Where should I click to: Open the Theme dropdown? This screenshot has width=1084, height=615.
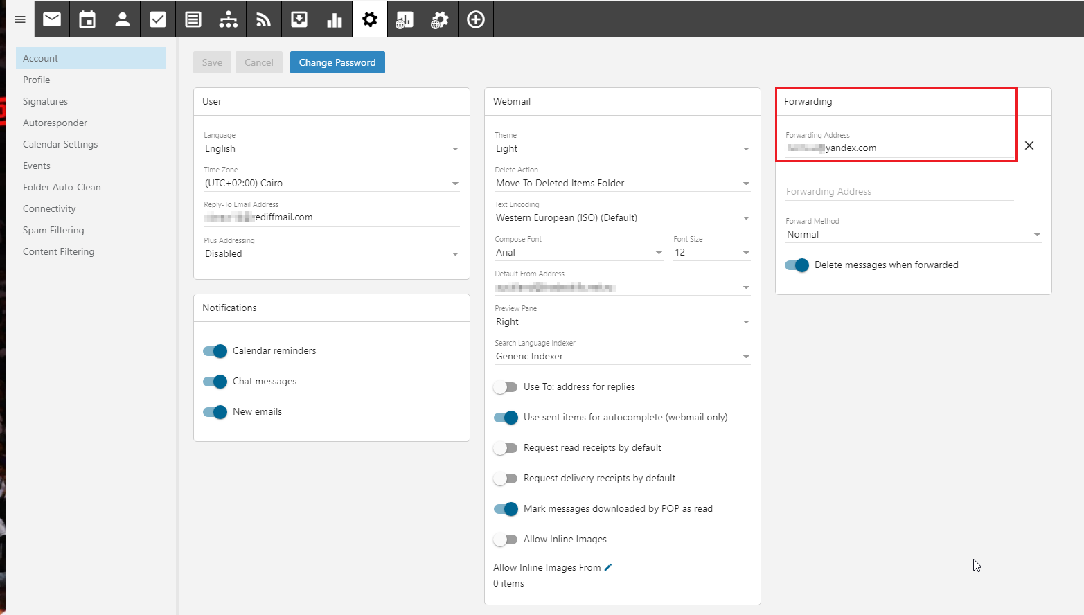point(622,149)
